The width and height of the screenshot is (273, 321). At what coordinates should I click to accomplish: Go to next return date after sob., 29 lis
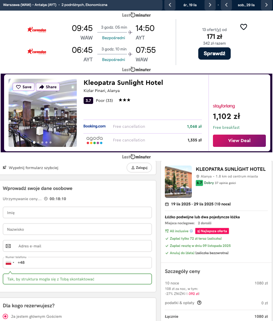pos(266,5)
